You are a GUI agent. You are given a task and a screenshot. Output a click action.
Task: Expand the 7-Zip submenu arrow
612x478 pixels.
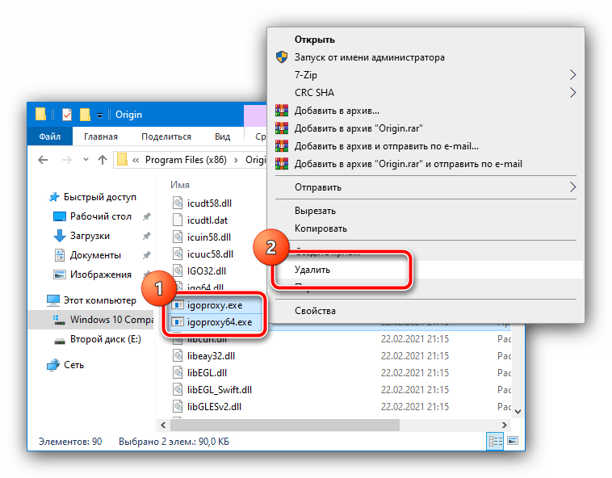pos(572,75)
